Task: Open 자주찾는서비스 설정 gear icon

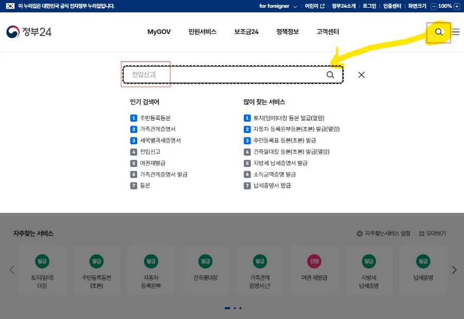Action: [x=360, y=233]
